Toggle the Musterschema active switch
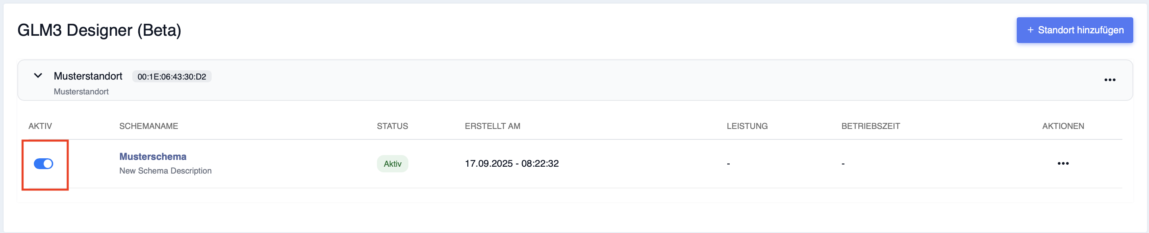The image size is (1149, 233). tap(43, 164)
